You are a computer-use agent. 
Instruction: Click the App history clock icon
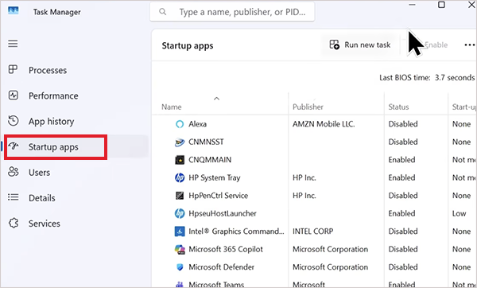13,121
